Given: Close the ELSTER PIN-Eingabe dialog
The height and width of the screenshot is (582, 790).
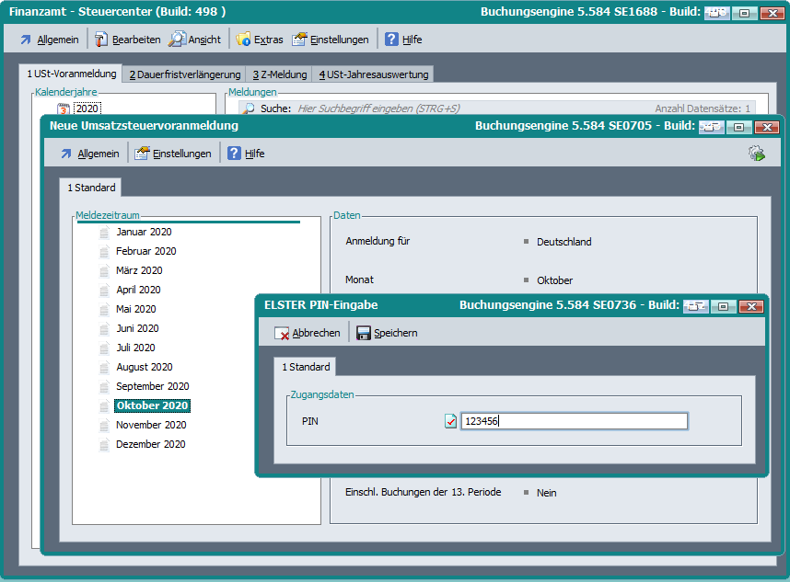Looking at the screenshot, I should click(751, 306).
